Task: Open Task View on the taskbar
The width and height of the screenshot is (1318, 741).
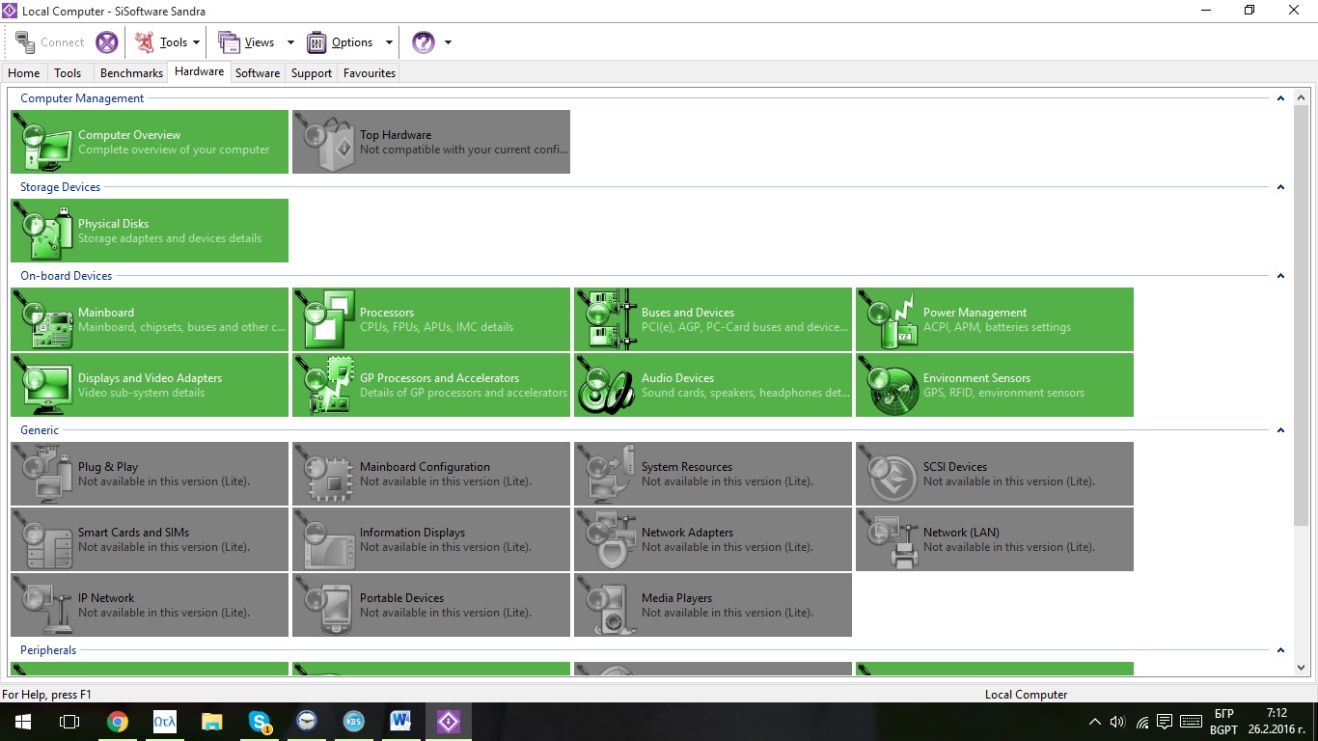Action: [x=69, y=722]
